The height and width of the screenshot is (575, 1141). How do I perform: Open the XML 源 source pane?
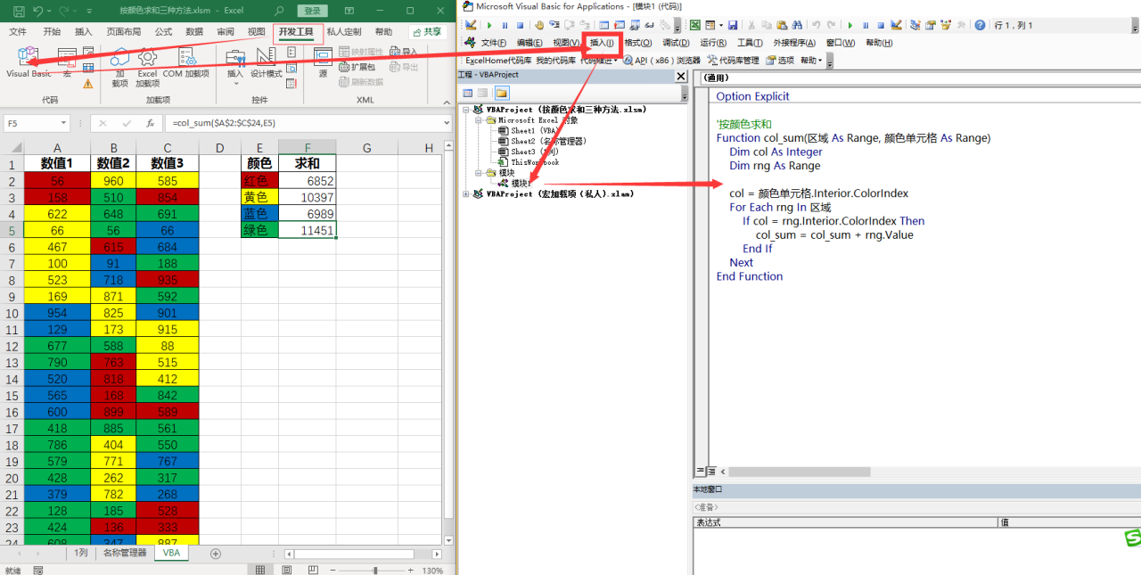[323, 64]
